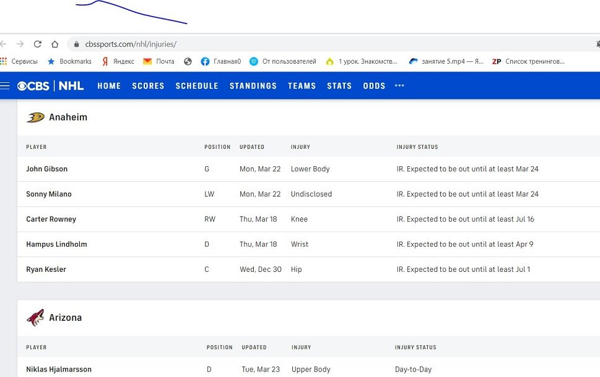This screenshot has height=377, width=600.
Task: Click the NHL section logo link
Action: click(x=71, y=86)
